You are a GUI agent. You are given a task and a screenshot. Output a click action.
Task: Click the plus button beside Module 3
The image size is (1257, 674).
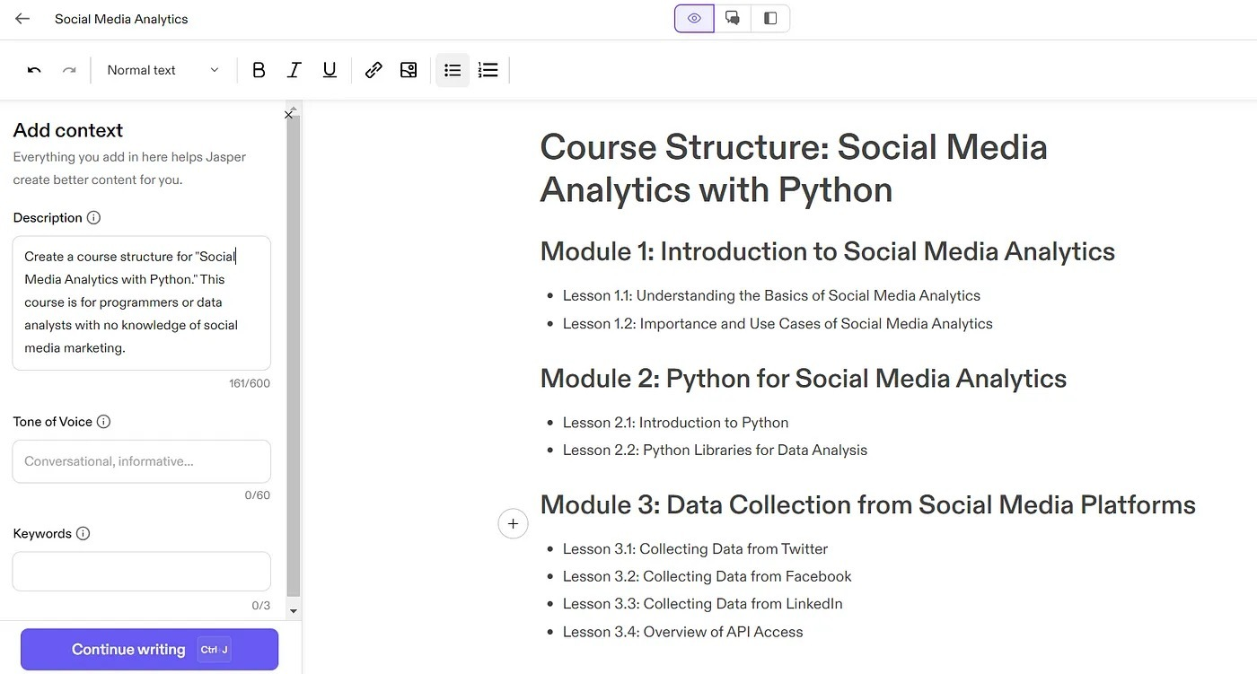pos(513,523)
